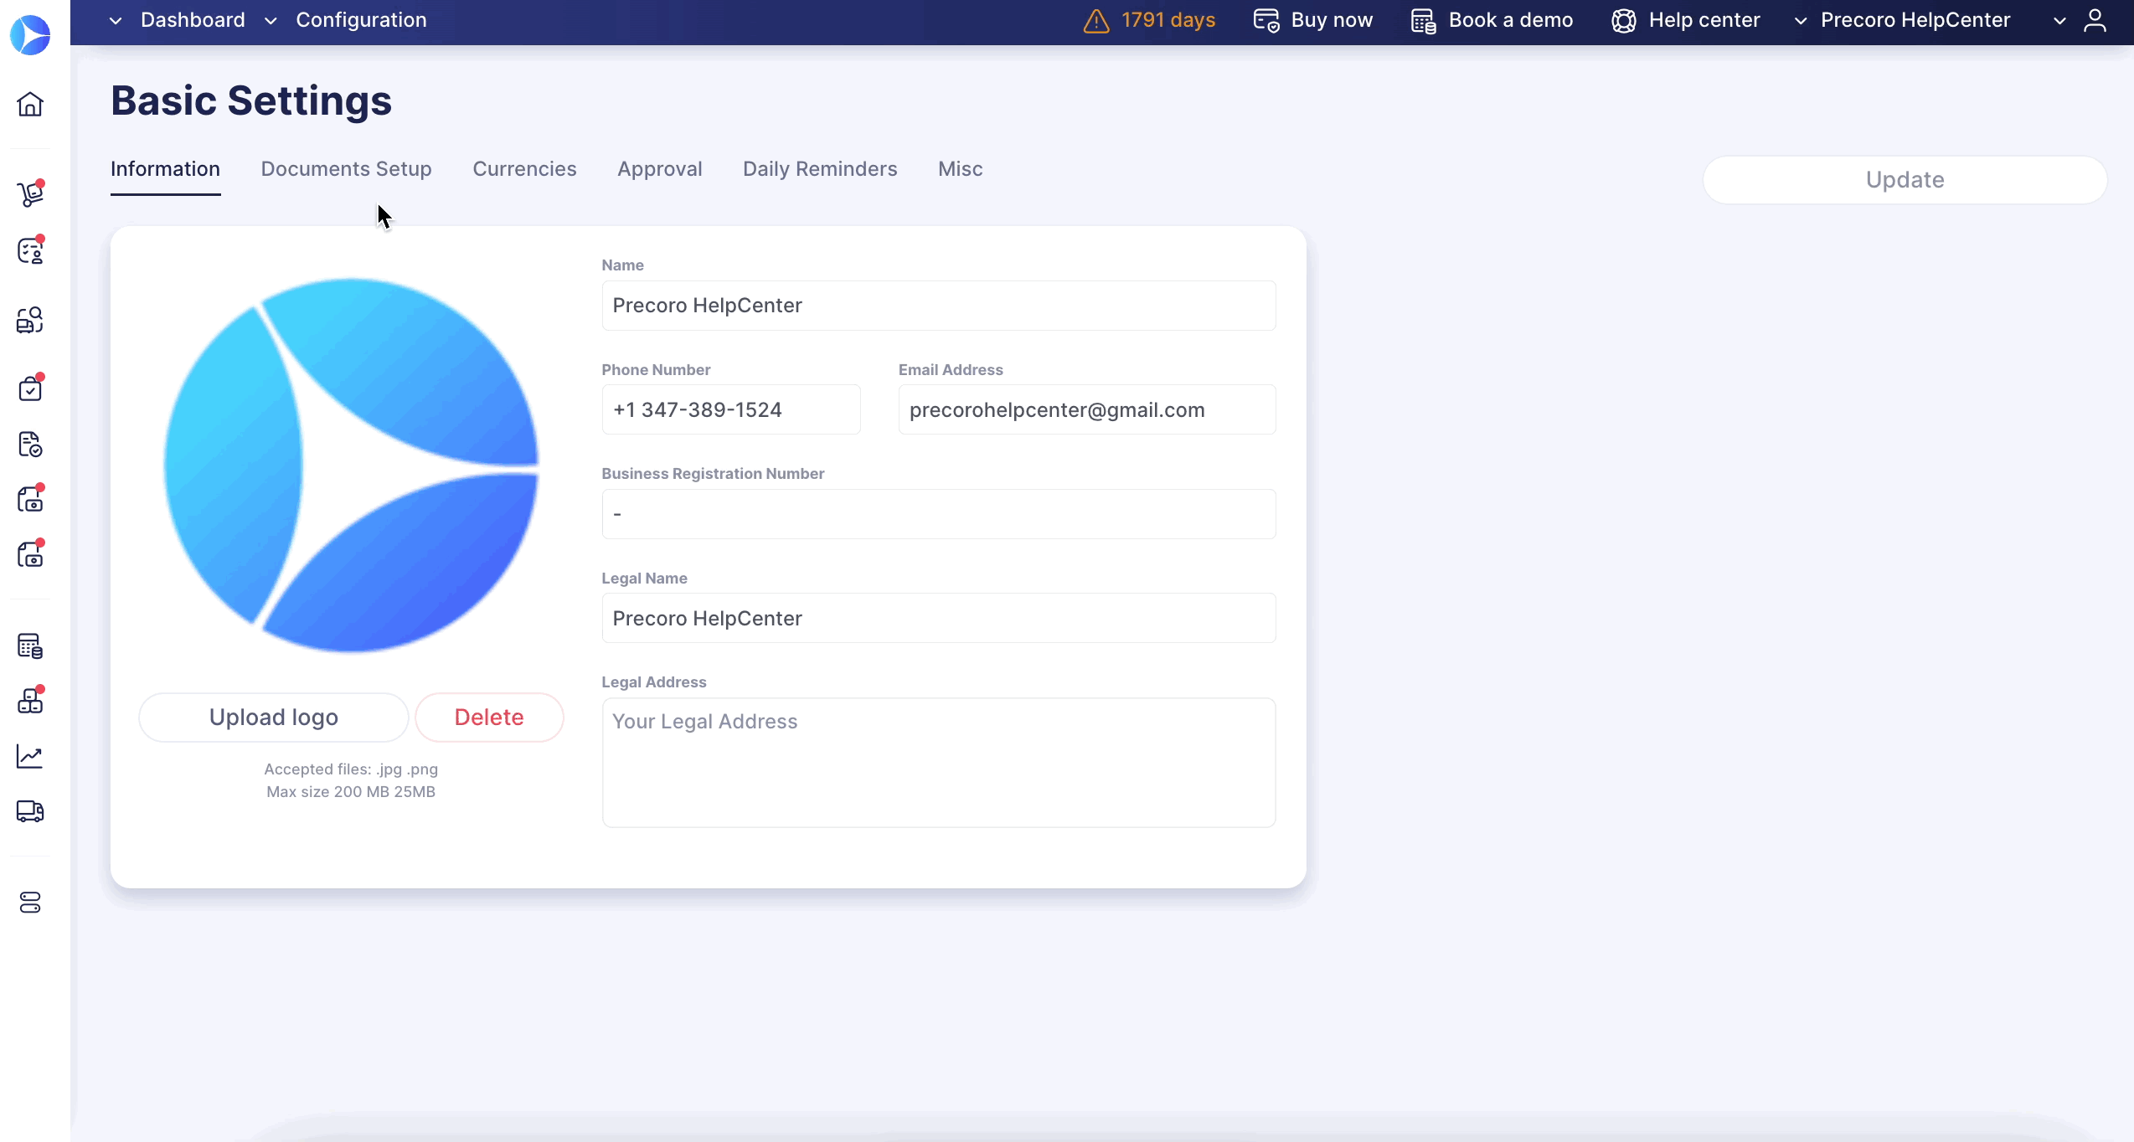Switch to the Documents Setup tab

(x=346, y=169)
